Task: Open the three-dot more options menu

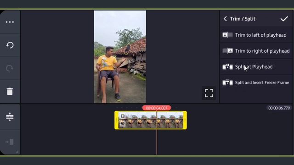Action: tap(10, 22)
